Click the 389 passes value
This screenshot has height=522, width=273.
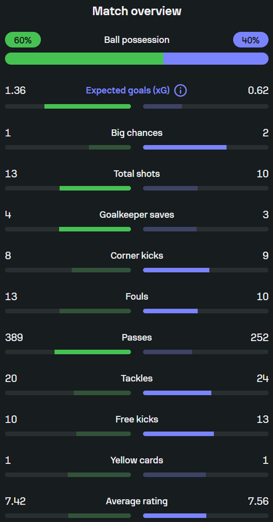[14, 337]
